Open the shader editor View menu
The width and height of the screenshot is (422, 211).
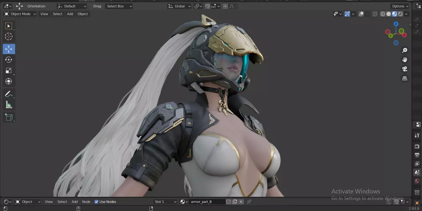49,202
